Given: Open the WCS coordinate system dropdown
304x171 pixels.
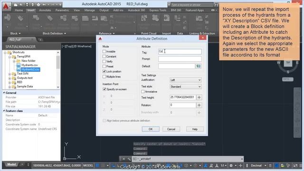Looking at the screenshot, I should pos(288,79).
